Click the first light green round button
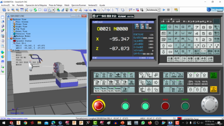224x126 pixels. click(x=125, y=106)
